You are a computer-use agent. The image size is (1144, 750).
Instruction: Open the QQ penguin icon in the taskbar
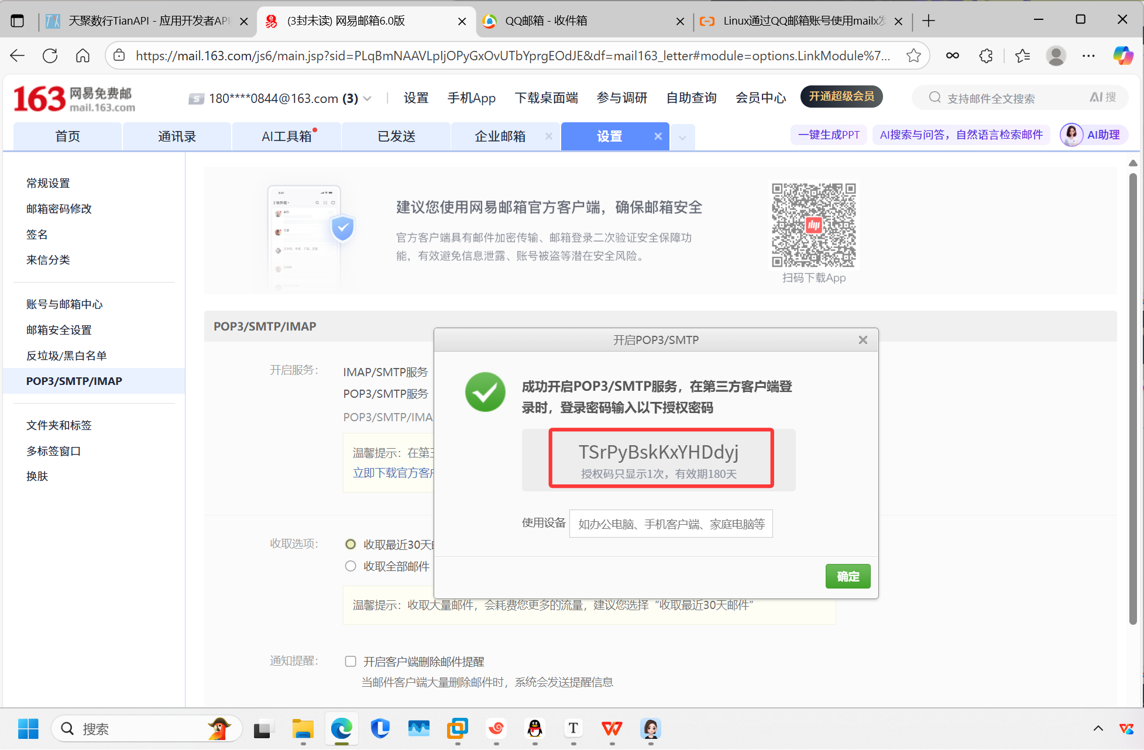[535, 728]
